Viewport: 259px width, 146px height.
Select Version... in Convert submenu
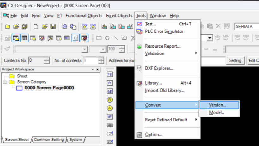click(x=219, y=105)
